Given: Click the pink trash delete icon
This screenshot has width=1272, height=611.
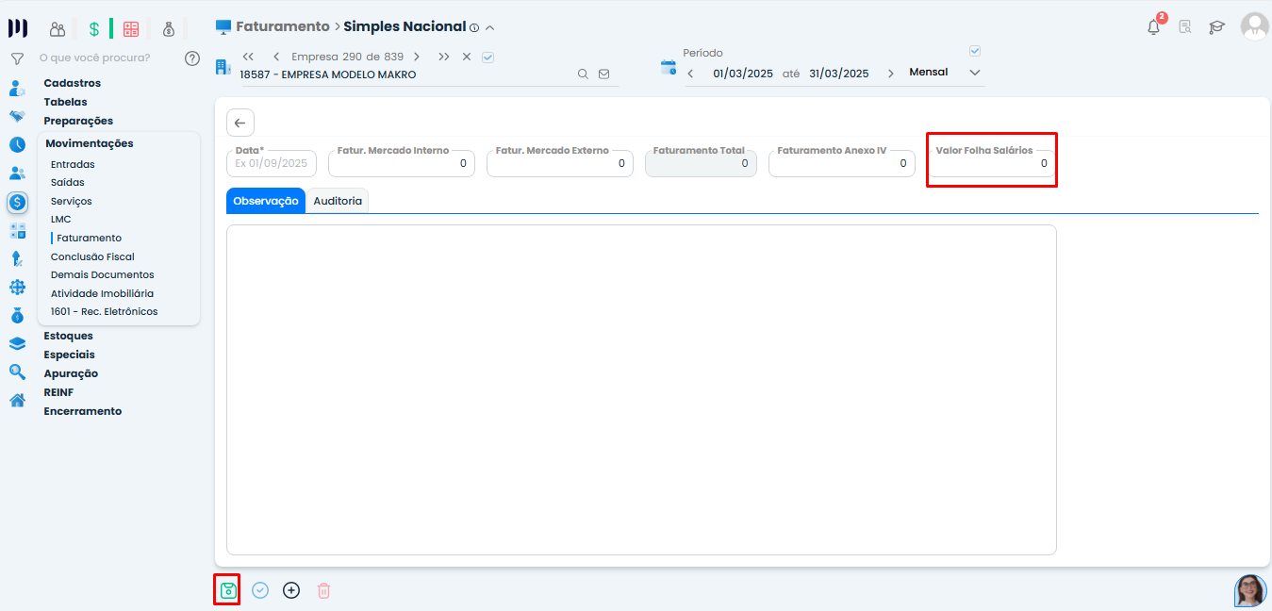Looking at the screenshot, I should click(323, 590).
